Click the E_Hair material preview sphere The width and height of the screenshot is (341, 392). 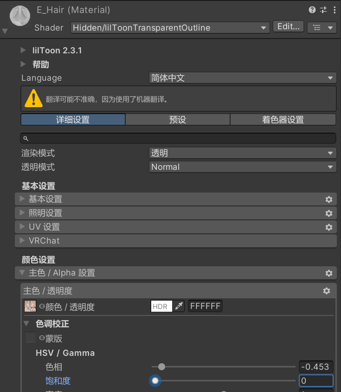tap(19, 17)
